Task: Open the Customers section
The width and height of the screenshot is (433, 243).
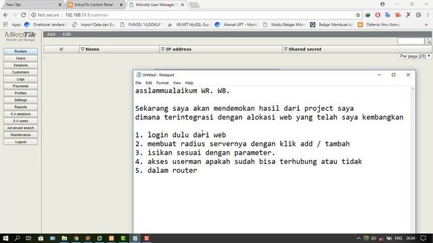Action: tap(20, 72)
